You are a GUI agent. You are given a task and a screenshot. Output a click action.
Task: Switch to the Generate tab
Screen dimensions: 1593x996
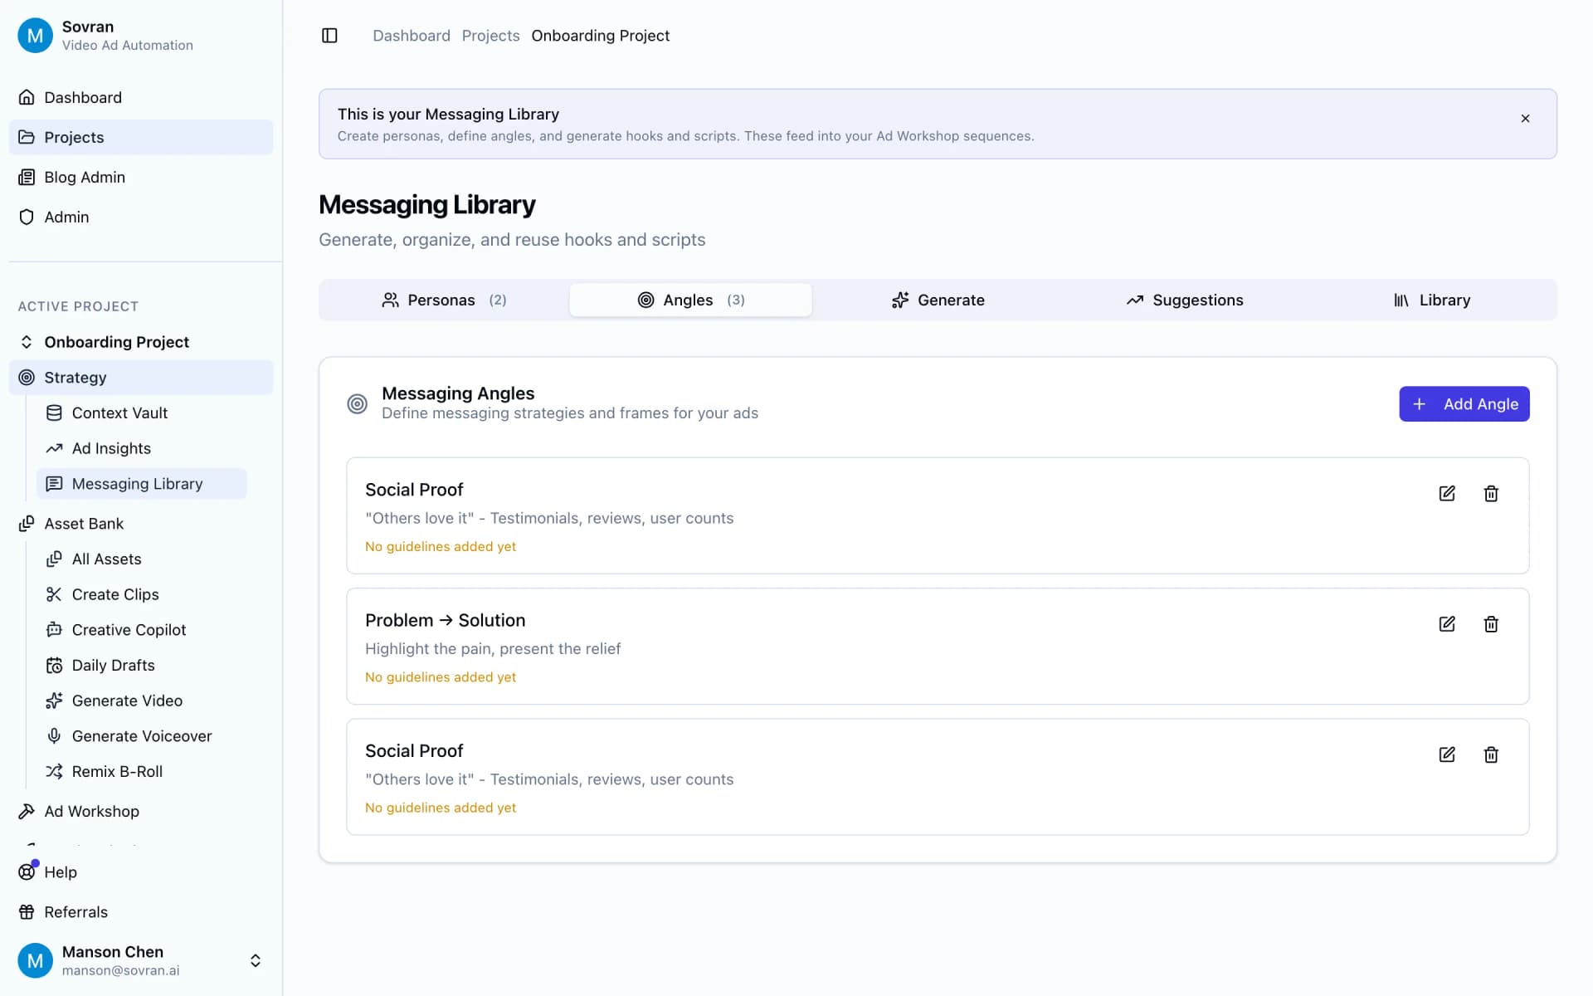coord(938,300)
